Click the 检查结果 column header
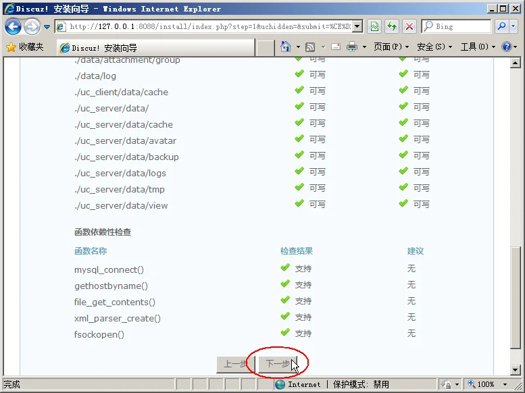 point(297,251)
